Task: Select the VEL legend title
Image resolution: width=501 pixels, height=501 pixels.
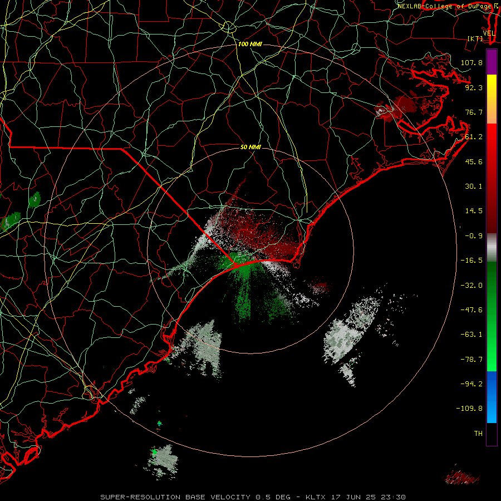Action: [x=489, y=33]
